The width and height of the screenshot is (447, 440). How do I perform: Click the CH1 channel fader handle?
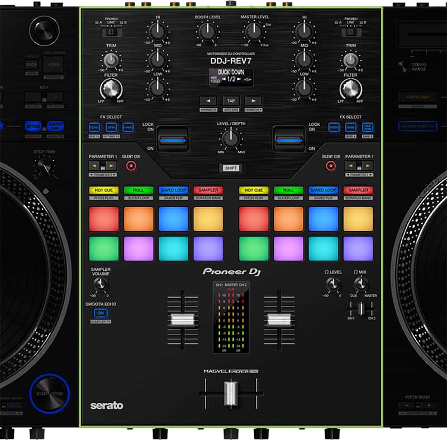point(183,320)
